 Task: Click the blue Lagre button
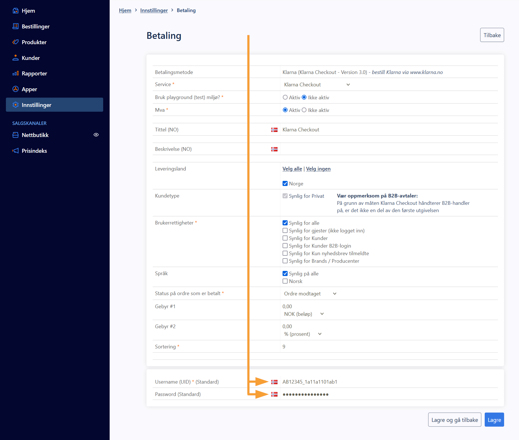coord(494,420)
